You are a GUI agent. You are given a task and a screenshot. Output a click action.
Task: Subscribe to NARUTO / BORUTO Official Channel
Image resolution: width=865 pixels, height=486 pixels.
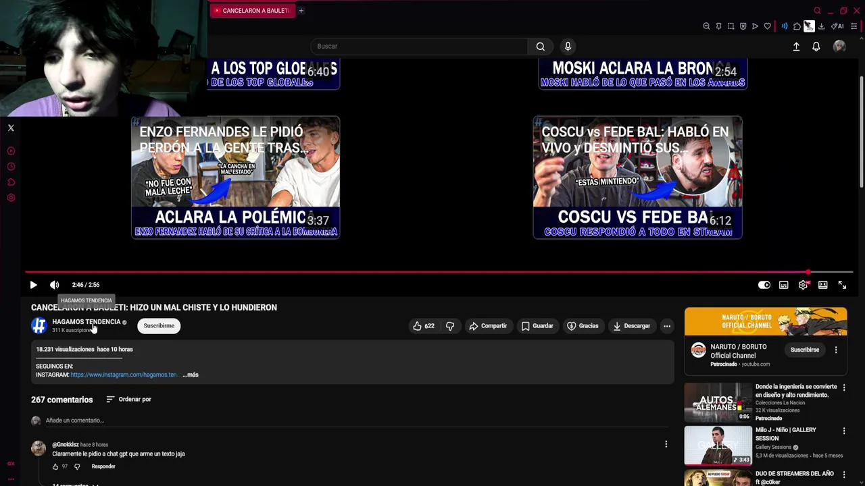[x=805, y=350]
